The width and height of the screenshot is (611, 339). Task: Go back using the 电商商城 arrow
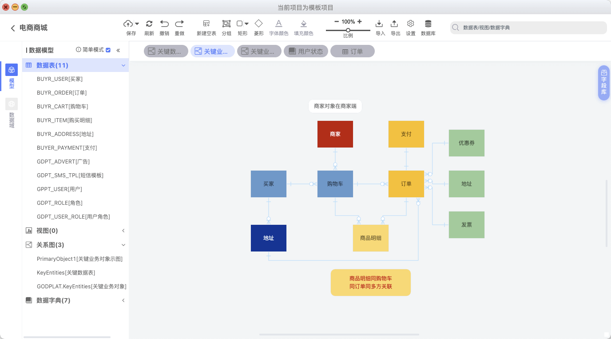pos(13,28)
